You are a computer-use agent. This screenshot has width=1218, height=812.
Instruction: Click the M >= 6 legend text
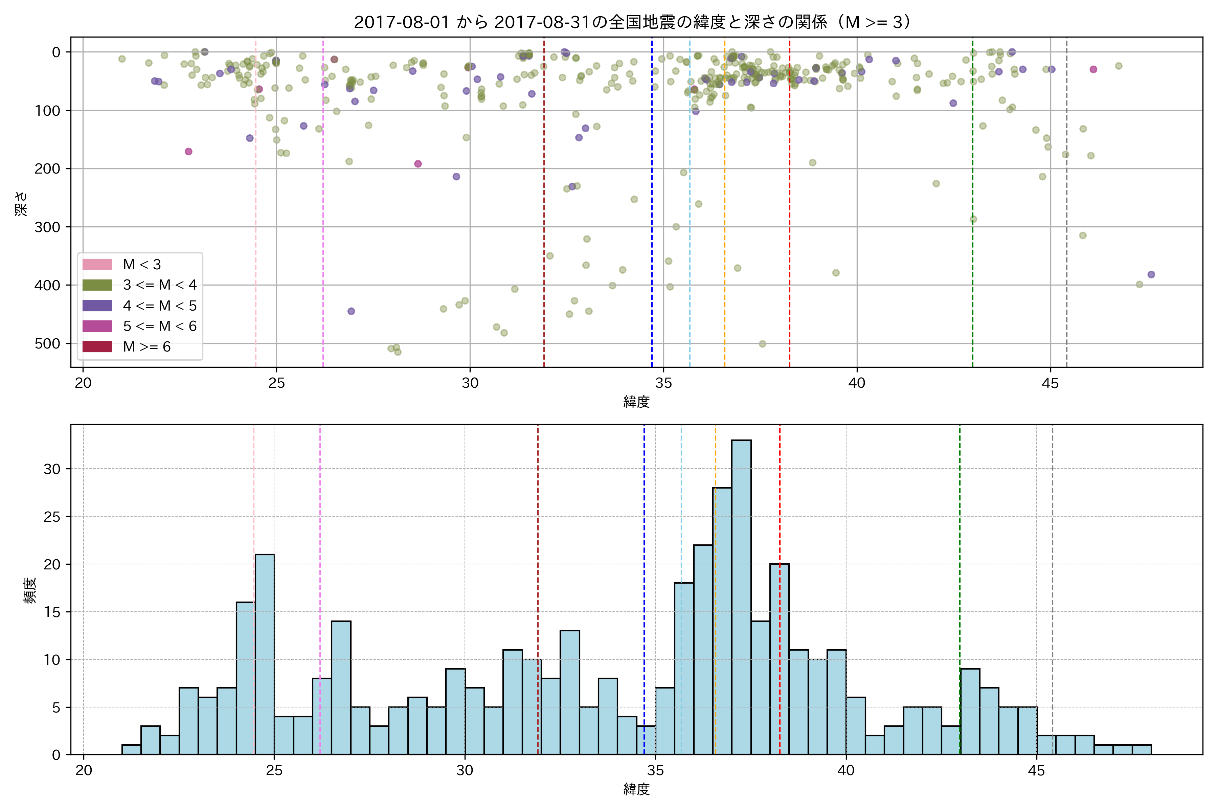pos(146,347)
